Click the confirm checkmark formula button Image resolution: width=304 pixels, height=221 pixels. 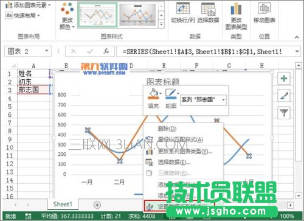click(90, 51)
